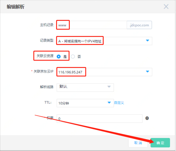
Task: Select the 否 radio for 关联云资源
Action: pyautogui.click(x=73, y=56)
